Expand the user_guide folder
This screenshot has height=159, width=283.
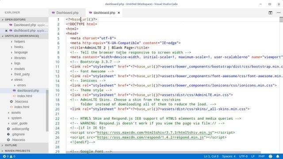coord(19,123)
